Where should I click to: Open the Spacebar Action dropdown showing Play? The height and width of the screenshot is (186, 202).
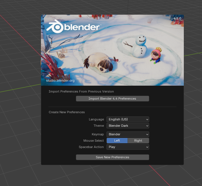point(128,147)
